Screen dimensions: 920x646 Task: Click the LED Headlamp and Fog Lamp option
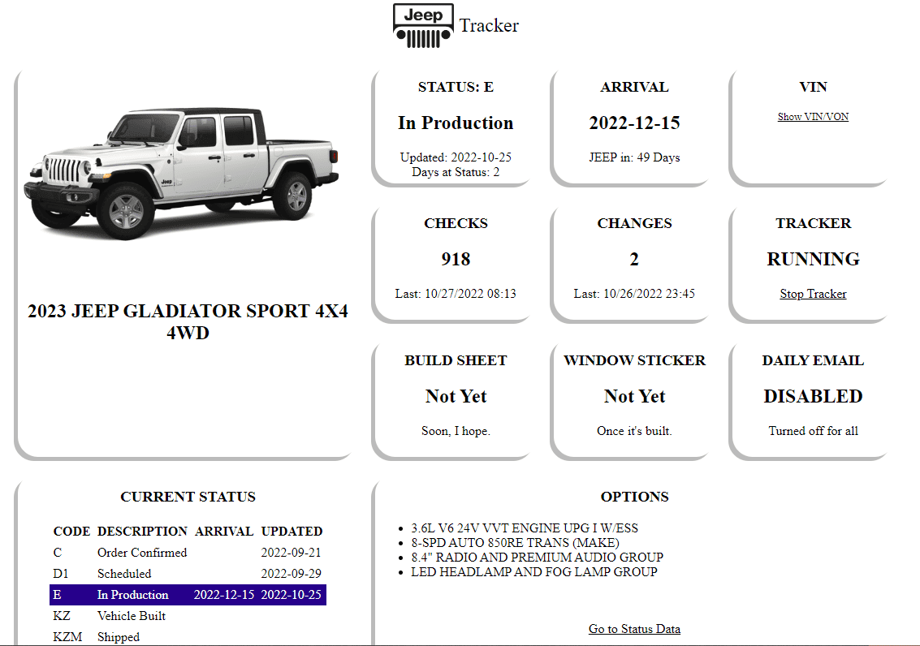[534, 571]
